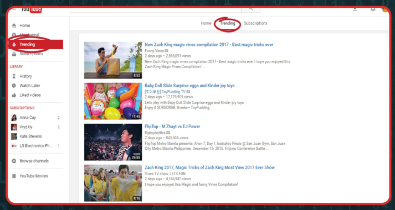Click the SUBSCRIPTIONS section heading
This screenshot has height=210, width=395.
tap(22, 108)
